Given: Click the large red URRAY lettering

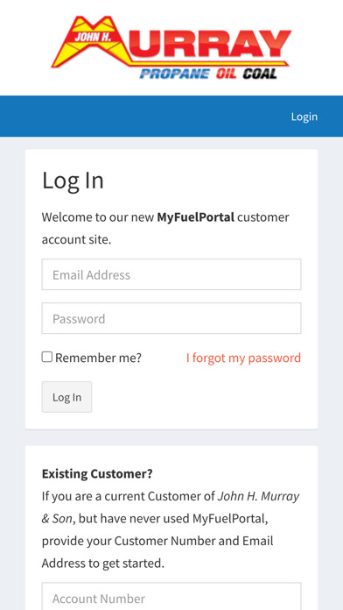Looking at the screenshot, I should pos(210,43).
